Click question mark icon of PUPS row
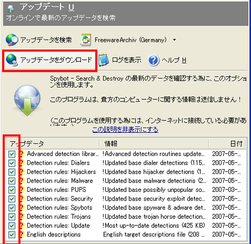The image size is (251, 244). coord(21,190)
